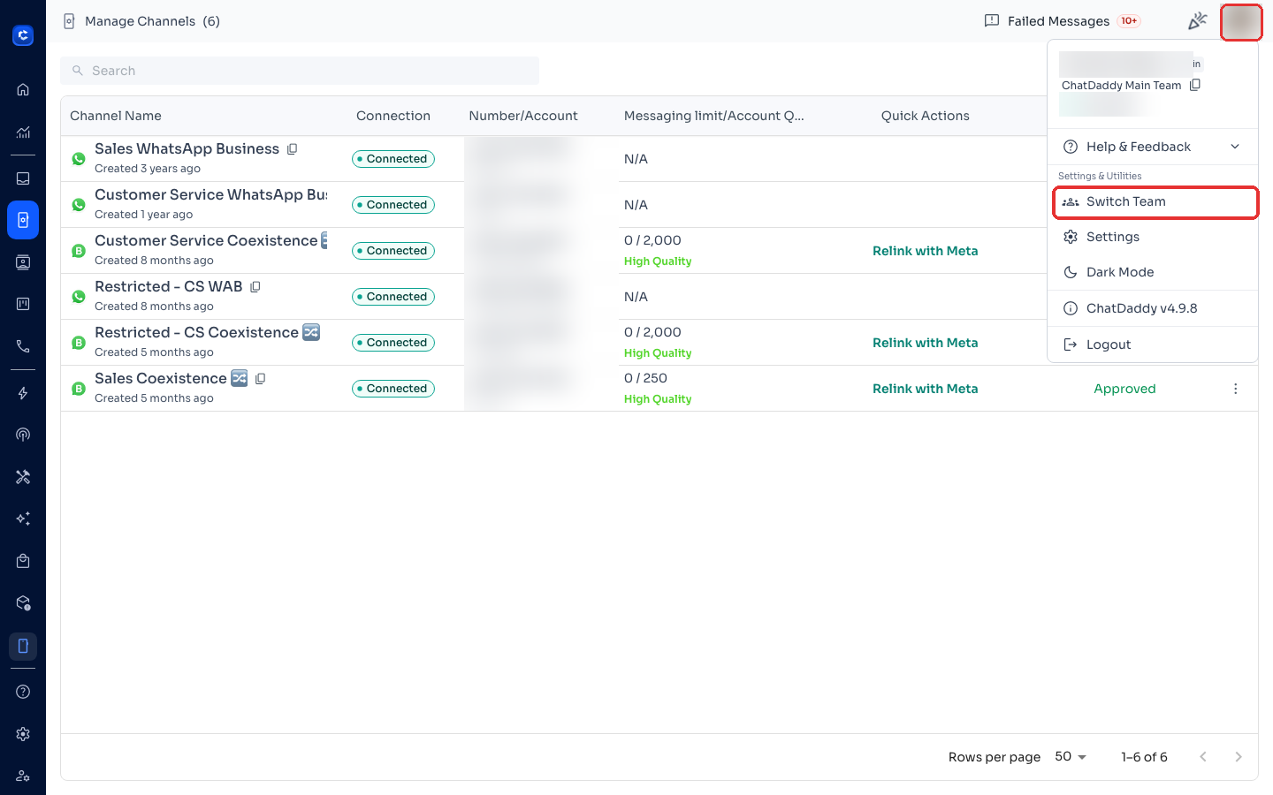Select the Switch Team menu item
This screenshot has width=1273, height=795.
1155,201
